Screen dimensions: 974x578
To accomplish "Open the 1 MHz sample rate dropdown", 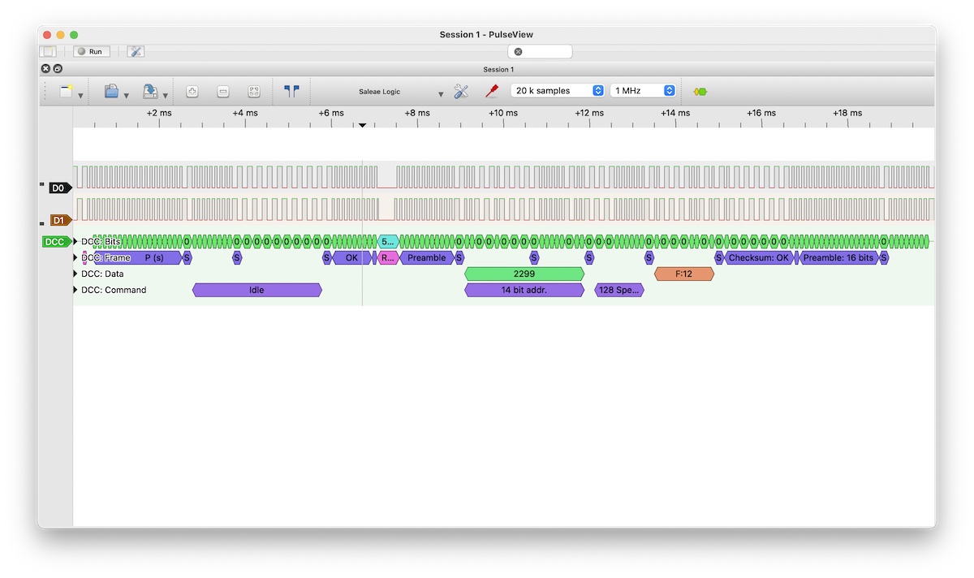I will (644, 91).
